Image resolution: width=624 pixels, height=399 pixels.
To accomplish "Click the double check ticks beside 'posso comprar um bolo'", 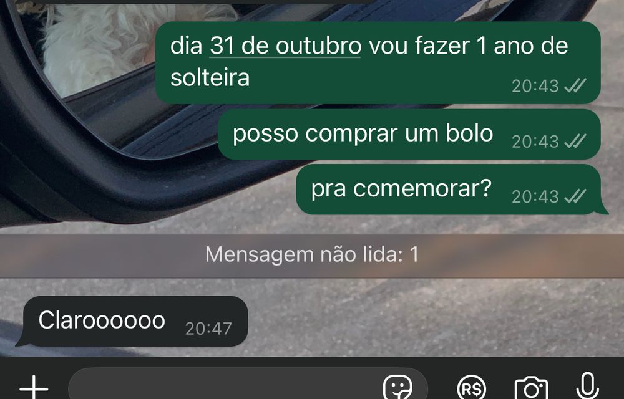I will tap(575, 141).
